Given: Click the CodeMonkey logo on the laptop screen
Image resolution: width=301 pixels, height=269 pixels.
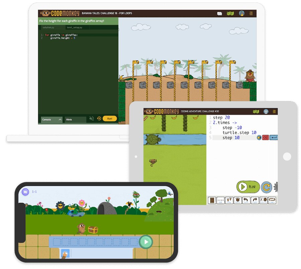Looking at the screenshot, I should click(x=60, y=13).
